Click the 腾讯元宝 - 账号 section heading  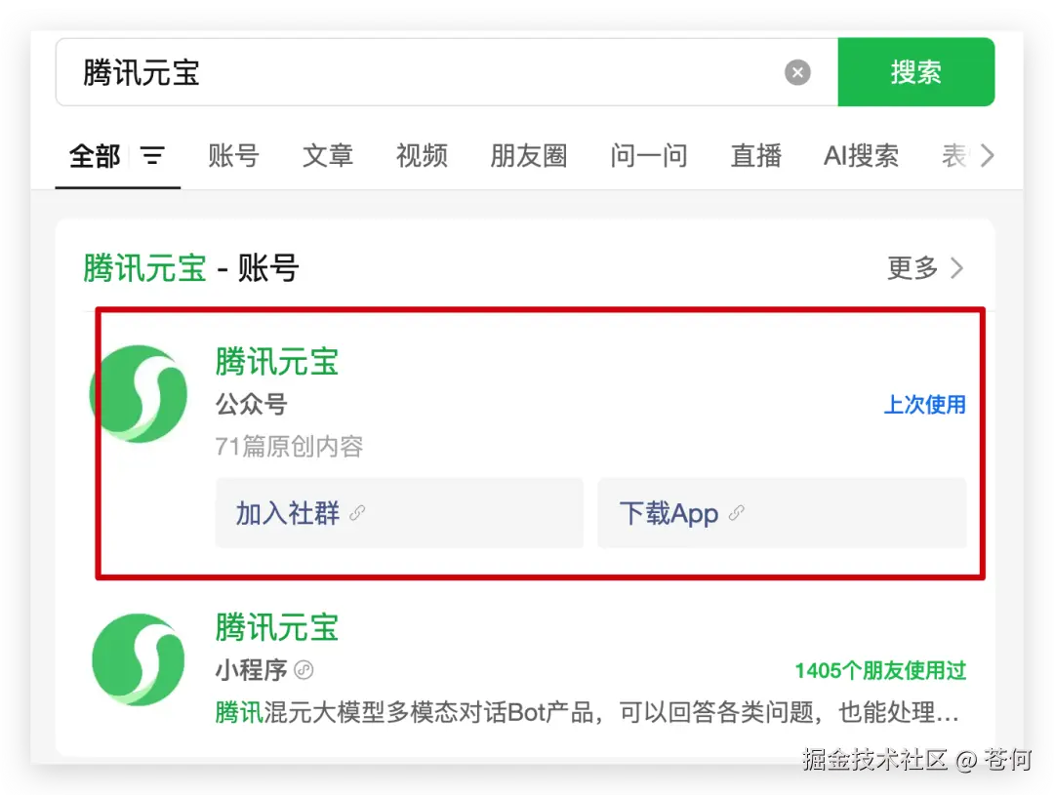coord(191,268)
